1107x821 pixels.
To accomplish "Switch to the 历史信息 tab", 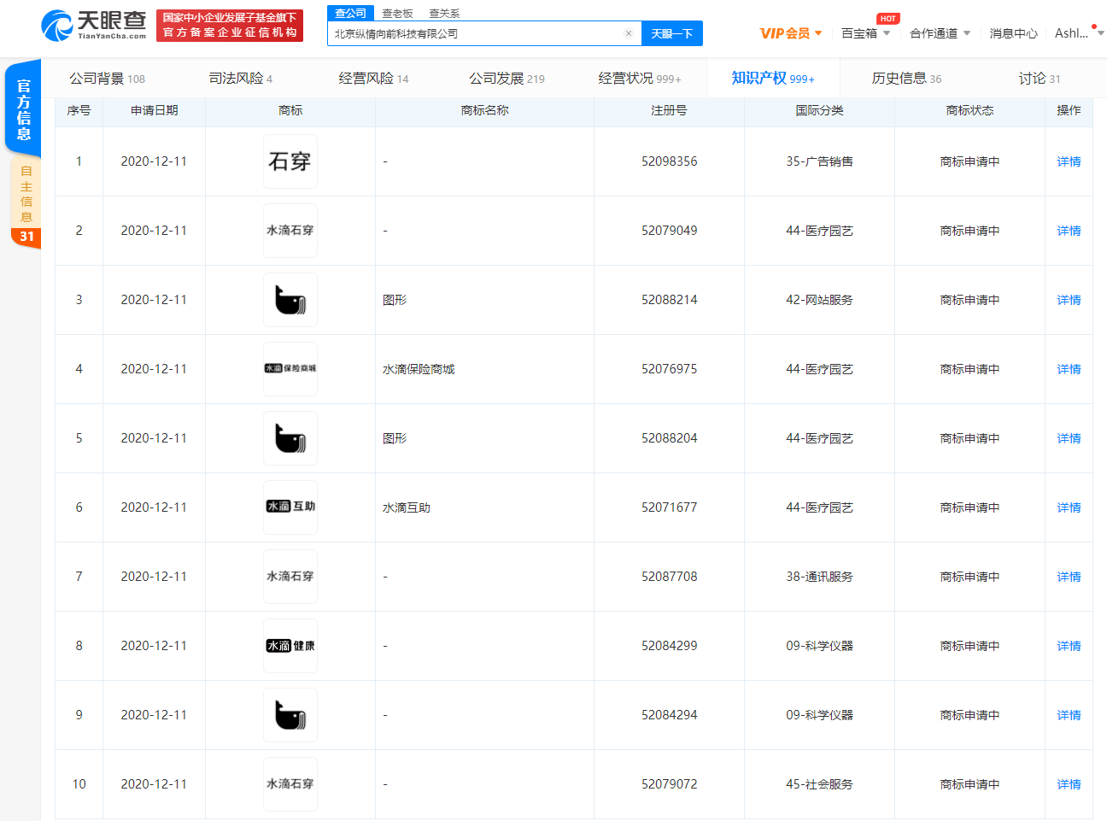I will point(905,77).
